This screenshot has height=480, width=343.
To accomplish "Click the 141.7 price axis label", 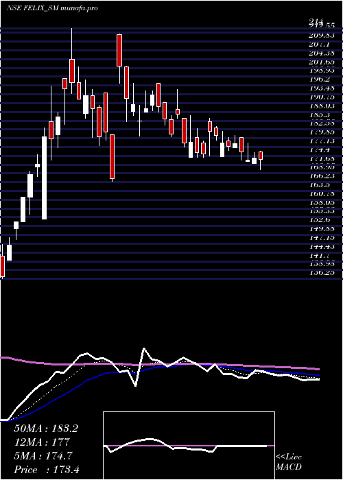I will (321, 255).
